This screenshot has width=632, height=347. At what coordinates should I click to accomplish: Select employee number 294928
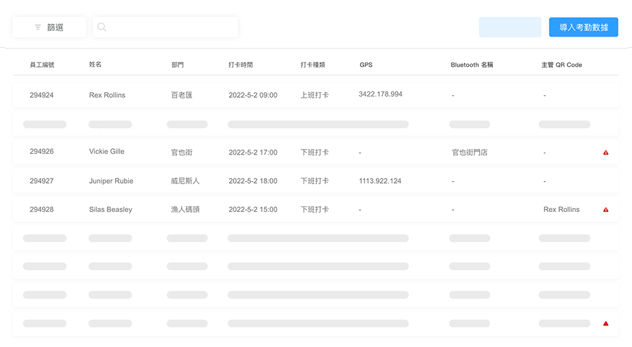pos(42,209)
